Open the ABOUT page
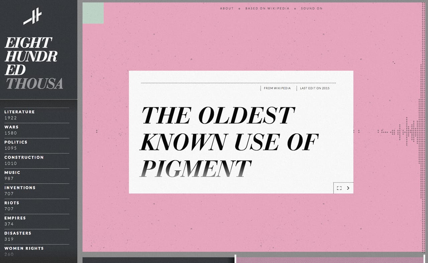This screenshot has height=263, width=428. click(227, 8)
